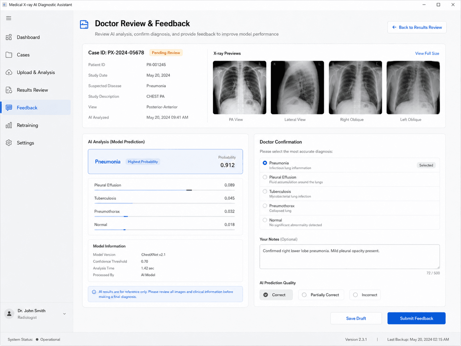This screenshot has height=346, width=461.
Task: Select Pneumonia diagnosis radio button
Action: pos(265,163)
